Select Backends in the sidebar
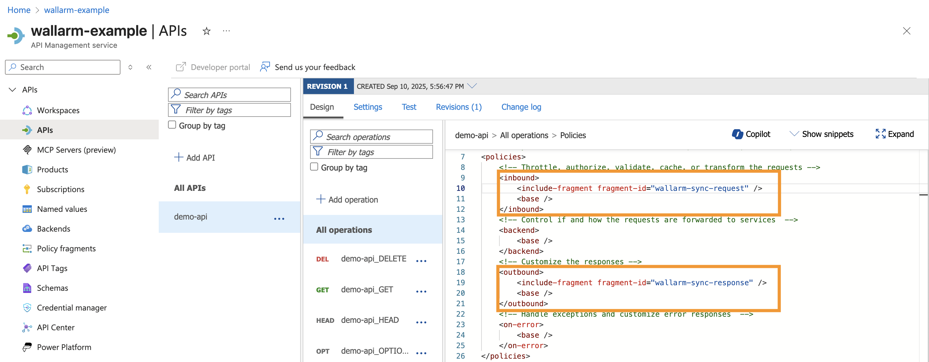 tap(54, 228)
